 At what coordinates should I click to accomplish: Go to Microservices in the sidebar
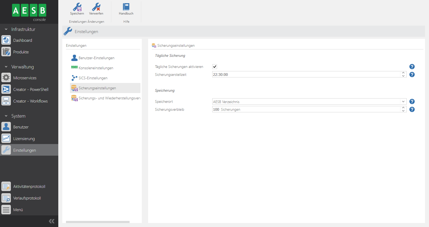pos(25,78)
